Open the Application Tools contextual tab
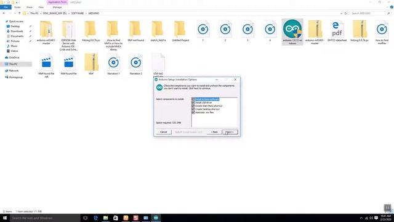 point(57,2)
